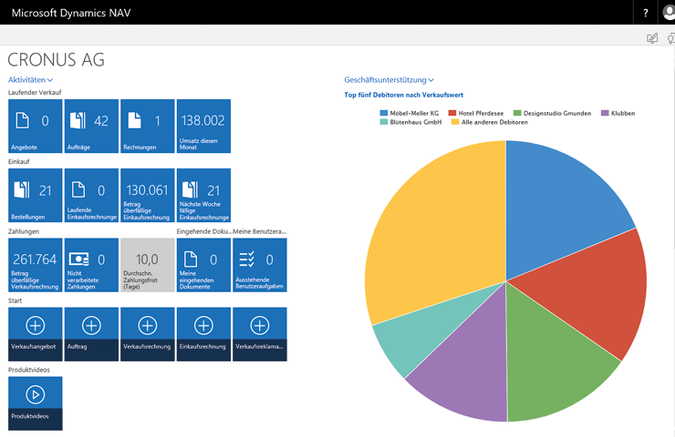Click the edit pencil icon in toolbar
The width and height of the screenshot is (675, 437).
(x=652, y=37)
